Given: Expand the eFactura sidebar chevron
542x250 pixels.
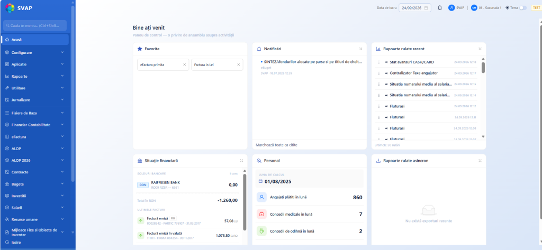Looking at the screenshot, I should 62,137.
